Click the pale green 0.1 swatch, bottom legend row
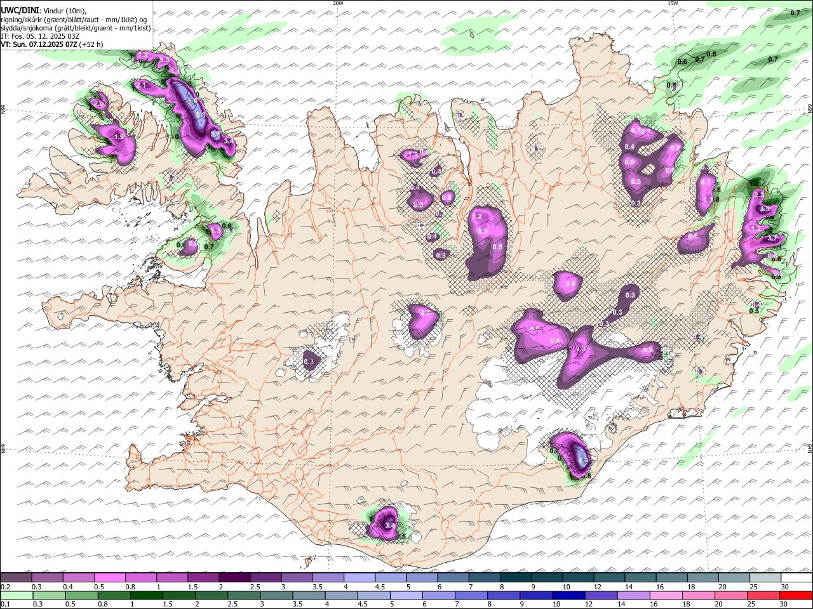The width and height of the screenshot is (813, 609). (x=17, y=595)
